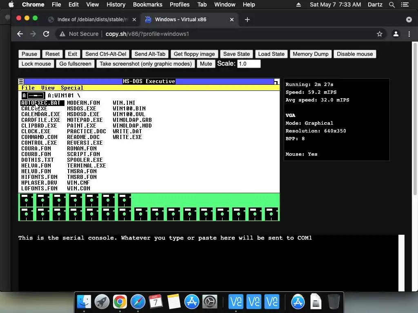Screen dimensions: 418x313
Task: Select CLOCK.EXE file
Action: [x=36, y=132]
